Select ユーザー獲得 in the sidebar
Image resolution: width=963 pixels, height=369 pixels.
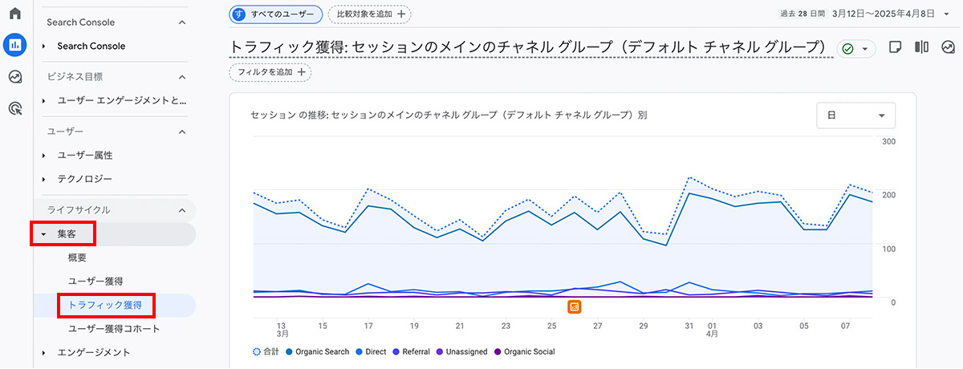[x=95, y=281]
